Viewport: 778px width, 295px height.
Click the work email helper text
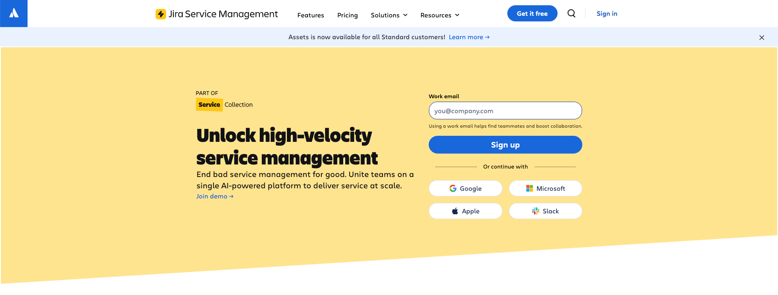[x=505, y=126]
